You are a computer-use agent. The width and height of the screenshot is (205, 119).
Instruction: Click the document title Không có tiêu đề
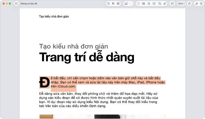29,4
